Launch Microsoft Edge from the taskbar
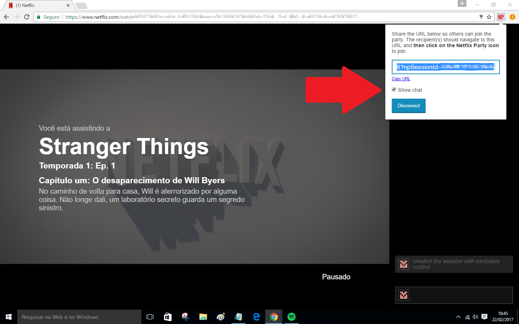The width and height of the screenshot is (519, 324). pos(256,317)
